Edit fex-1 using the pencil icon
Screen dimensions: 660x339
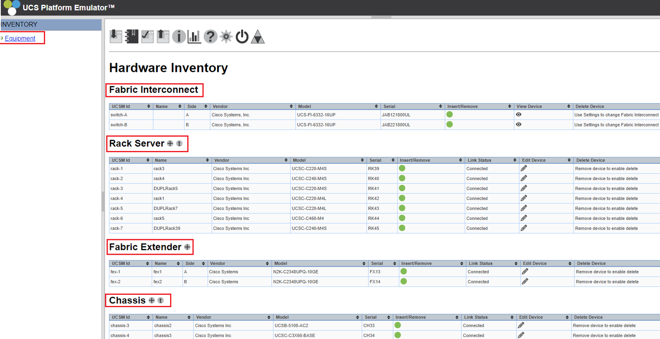click(x=525, y=271)
